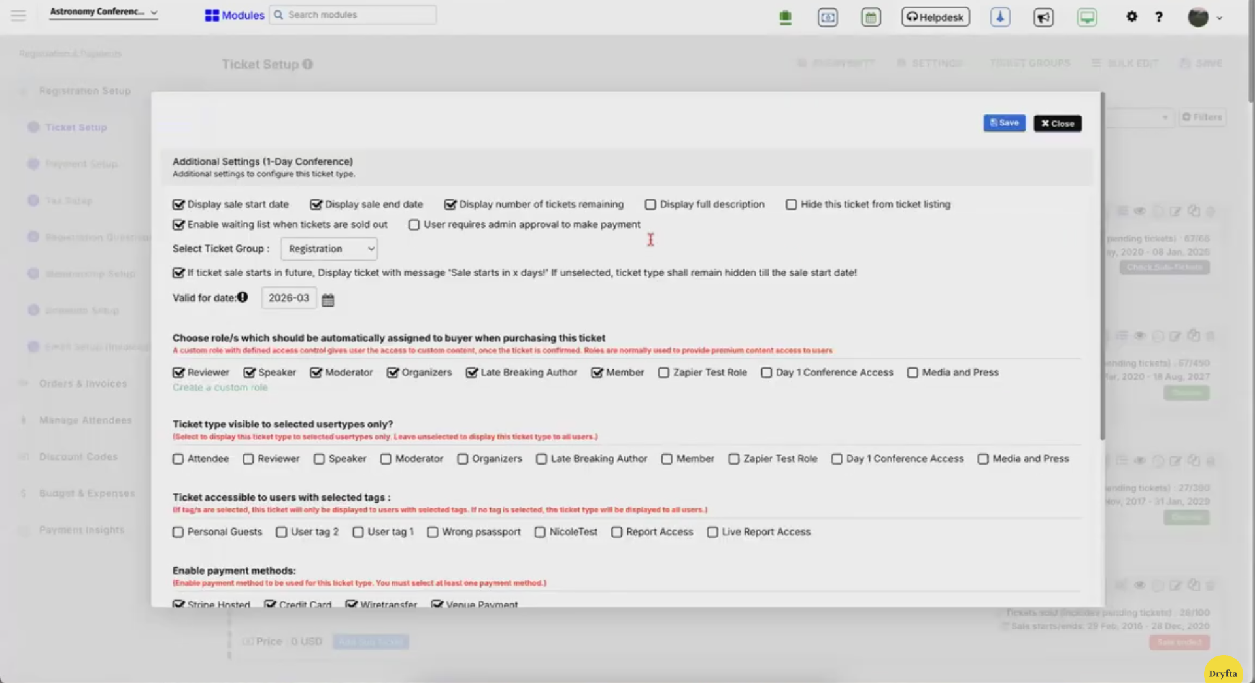1255x683 pixels.
Task: Open the Modules grid icon
Action: coord(212,14)
